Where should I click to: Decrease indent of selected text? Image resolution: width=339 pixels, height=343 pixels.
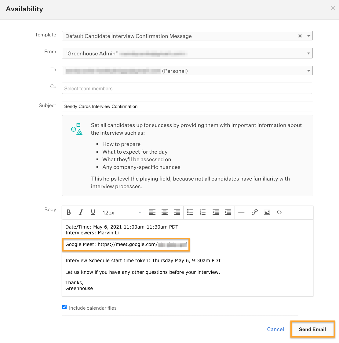point(216,212)
